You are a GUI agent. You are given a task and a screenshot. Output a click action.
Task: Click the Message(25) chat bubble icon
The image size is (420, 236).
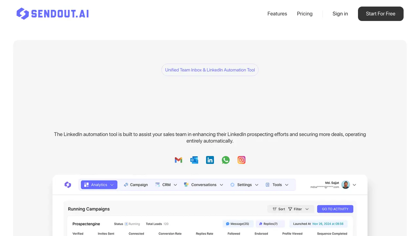tap(228, 224)
